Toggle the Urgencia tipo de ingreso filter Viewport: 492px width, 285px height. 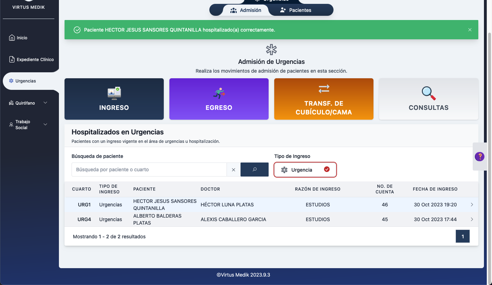(305, 170)
